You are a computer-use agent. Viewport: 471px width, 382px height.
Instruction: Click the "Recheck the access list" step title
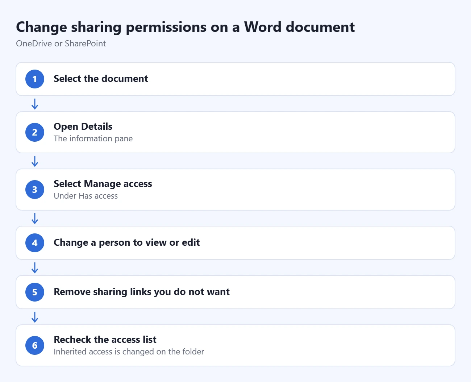click(105, 340)
